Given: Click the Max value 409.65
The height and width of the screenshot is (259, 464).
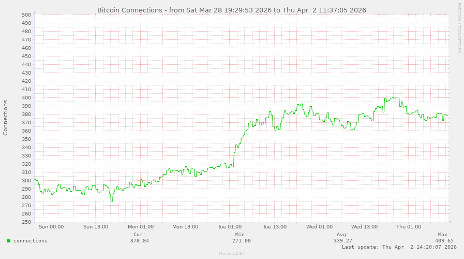Looking at the screenshot, I should pos(444,241).
